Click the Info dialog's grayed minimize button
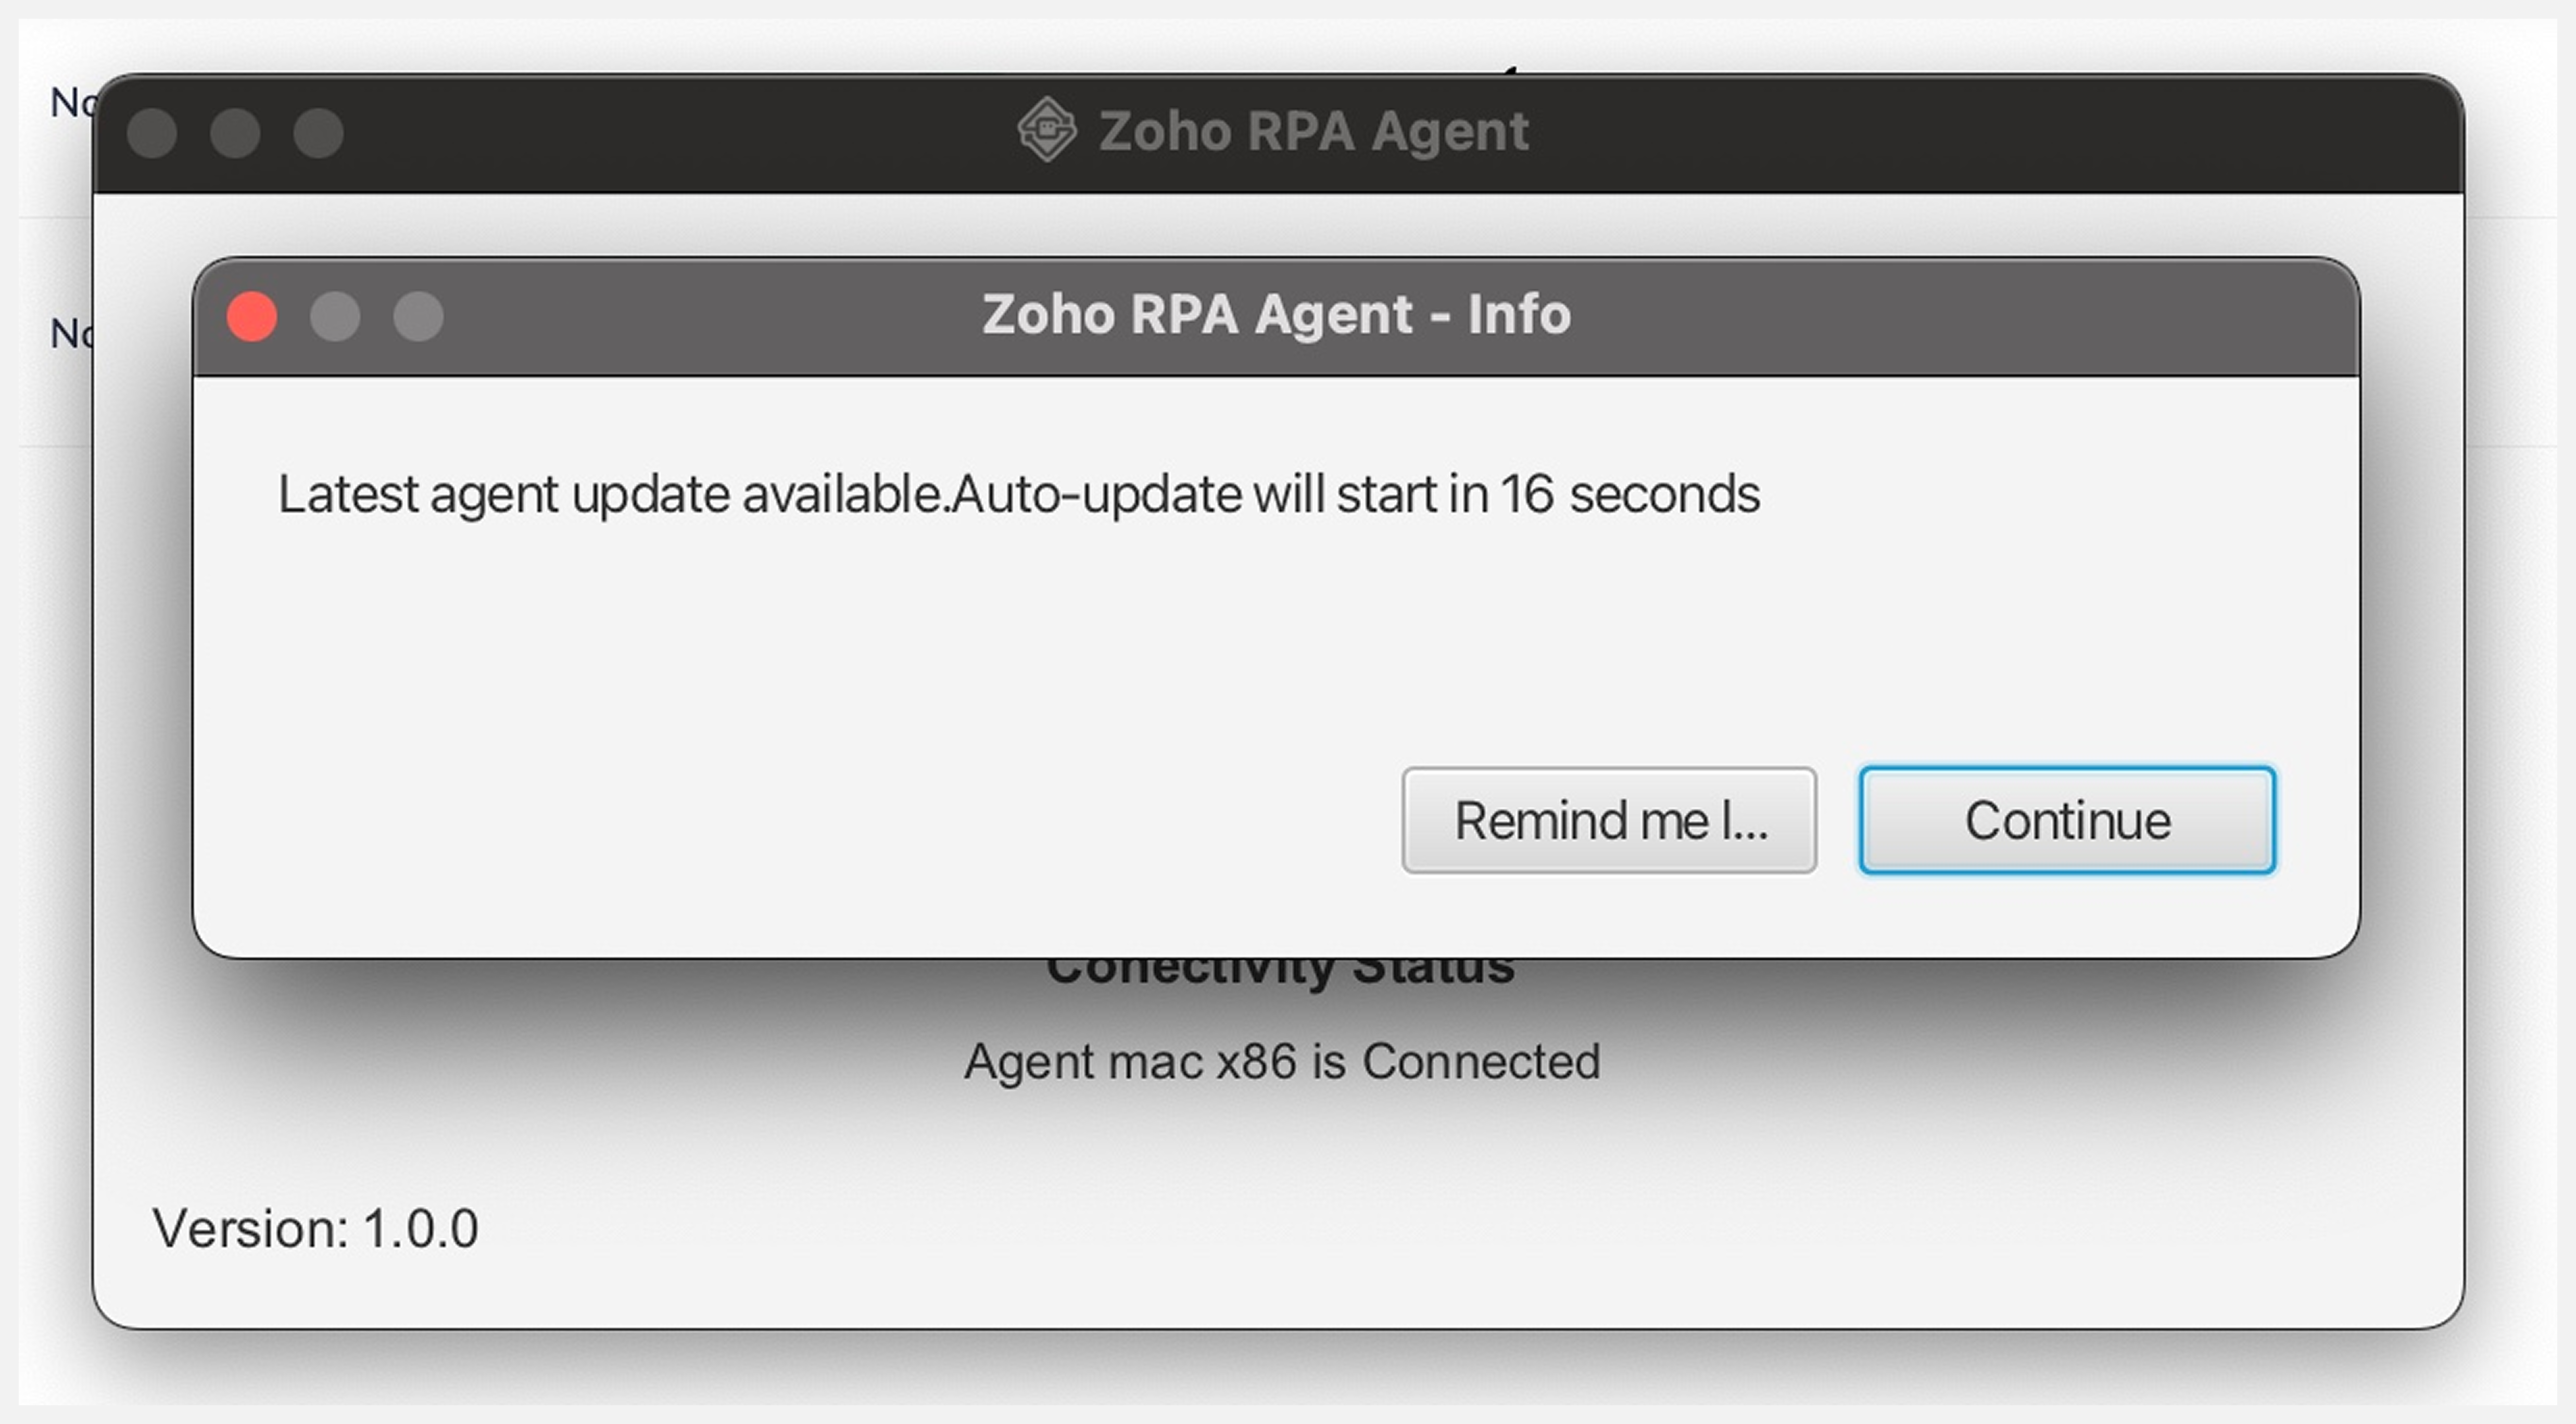The image size is (2576, 1424). point(335,317)
